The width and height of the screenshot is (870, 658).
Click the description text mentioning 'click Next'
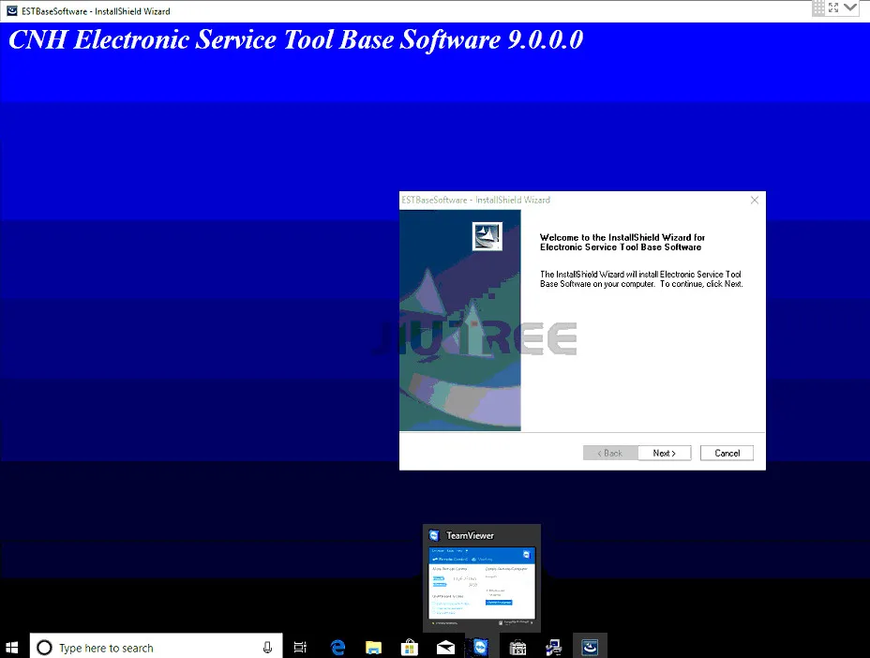(x=641, y=279)
